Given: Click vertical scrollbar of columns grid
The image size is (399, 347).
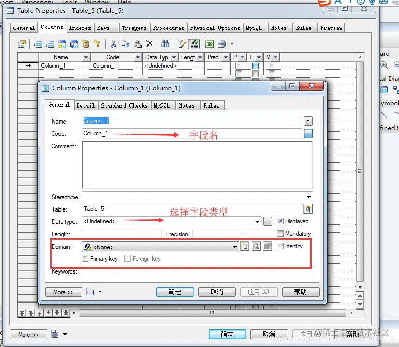Looking at the screenshot, I should point(360,171).
